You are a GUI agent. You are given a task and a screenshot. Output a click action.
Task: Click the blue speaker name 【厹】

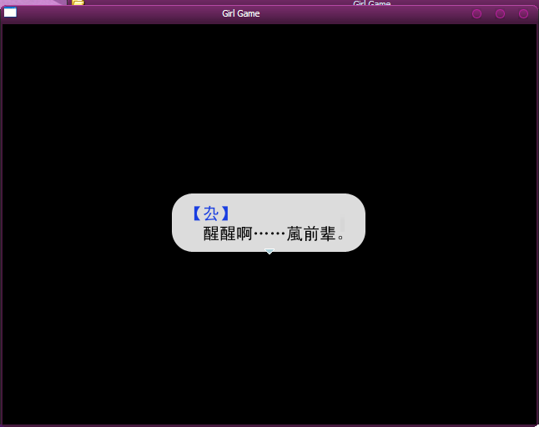(210, 213)
